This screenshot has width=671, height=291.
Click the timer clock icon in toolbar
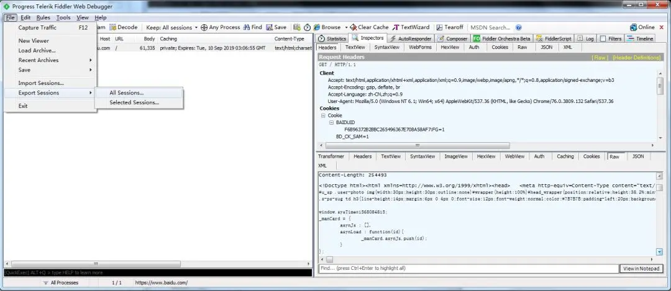(x=307, y=27)
